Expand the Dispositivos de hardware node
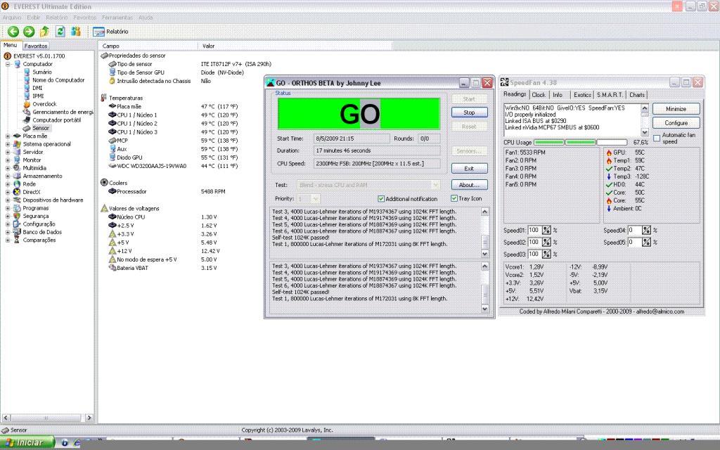The height and width of the screenshot is (450, 720). pyautogui.click(x=8, y=200)
